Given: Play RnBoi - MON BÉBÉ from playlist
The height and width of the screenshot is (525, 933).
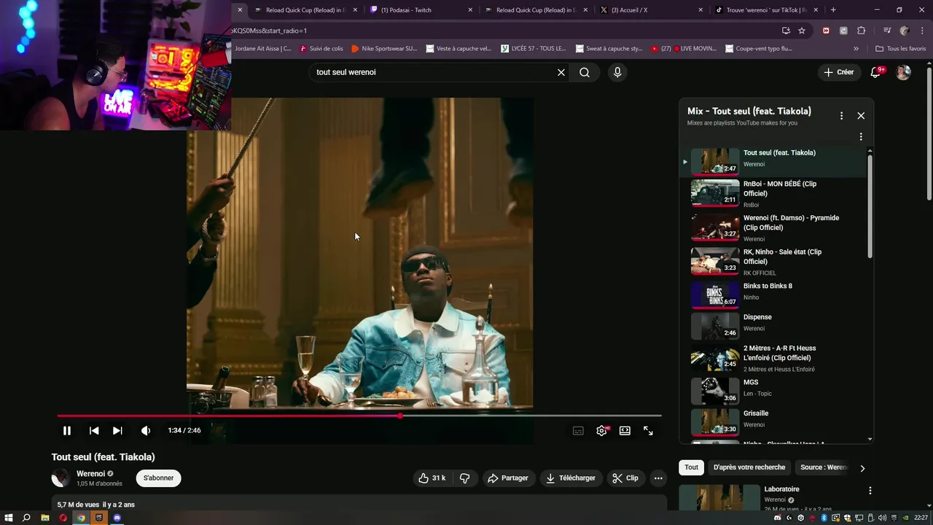Looking at the screenshot, I should pos(773,195).
